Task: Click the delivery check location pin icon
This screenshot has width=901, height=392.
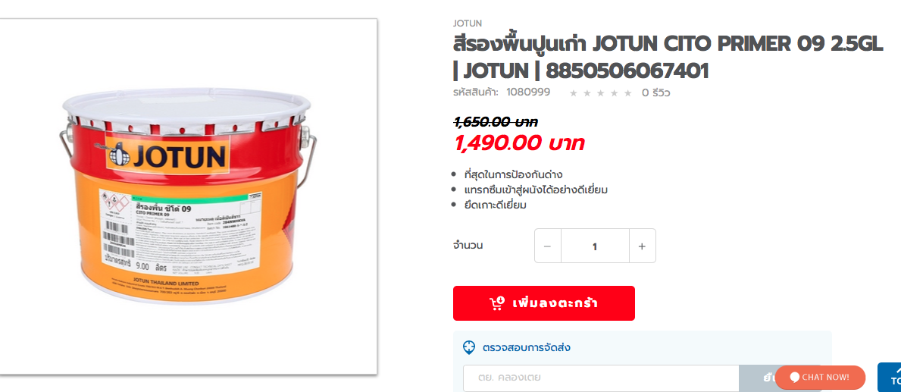Action: [x=469, y=347]
